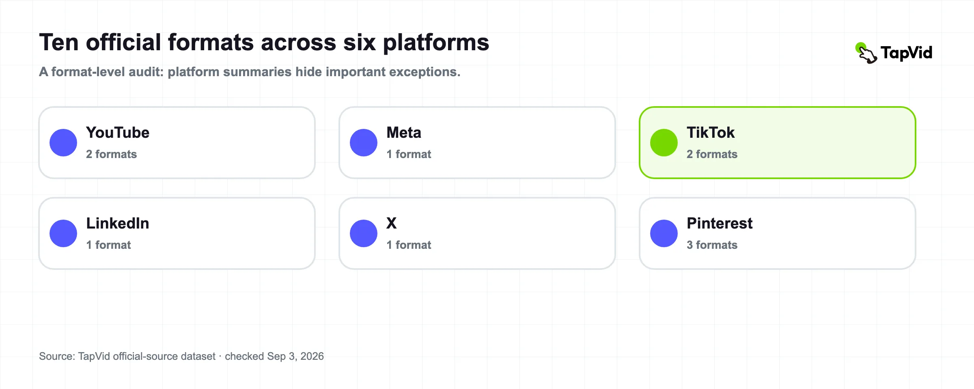Click the TapVid dataset source footnote
The width and height of the screenshot is (974, 389).
181,356
